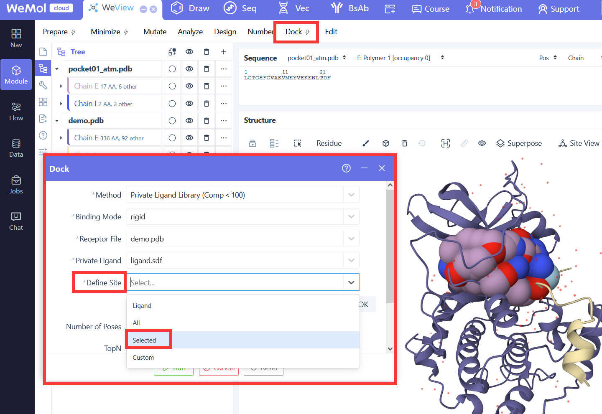Click the bracketed H icon in Structure toolbar
The image size is (602, 414).
[x=446, y=143]
